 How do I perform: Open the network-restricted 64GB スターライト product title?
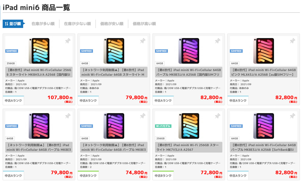[x=114, y=72]
